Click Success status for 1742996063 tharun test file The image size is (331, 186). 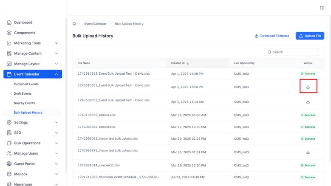(308, 139)
